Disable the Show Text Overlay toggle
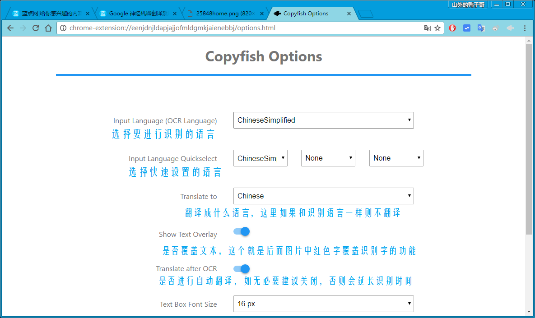 click(242, 232)
